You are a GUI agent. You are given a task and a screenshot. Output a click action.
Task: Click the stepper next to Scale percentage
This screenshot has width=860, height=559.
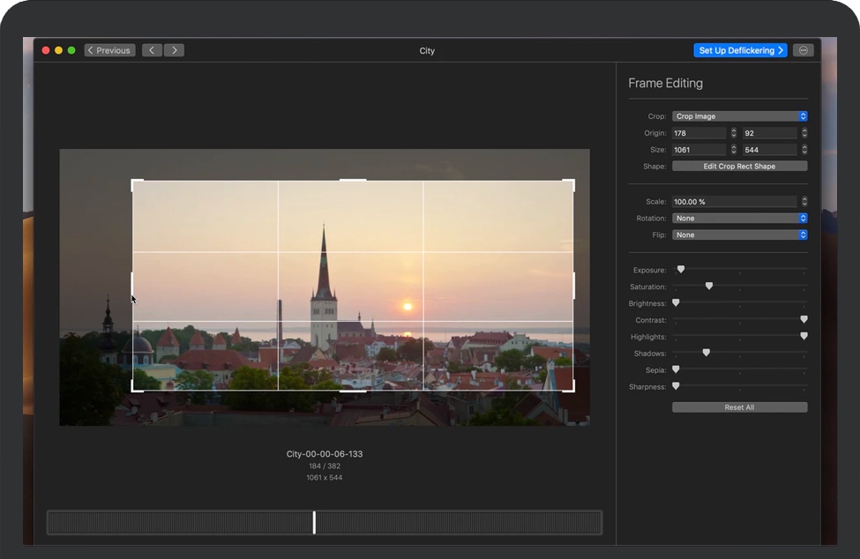[x=804, y=202]
